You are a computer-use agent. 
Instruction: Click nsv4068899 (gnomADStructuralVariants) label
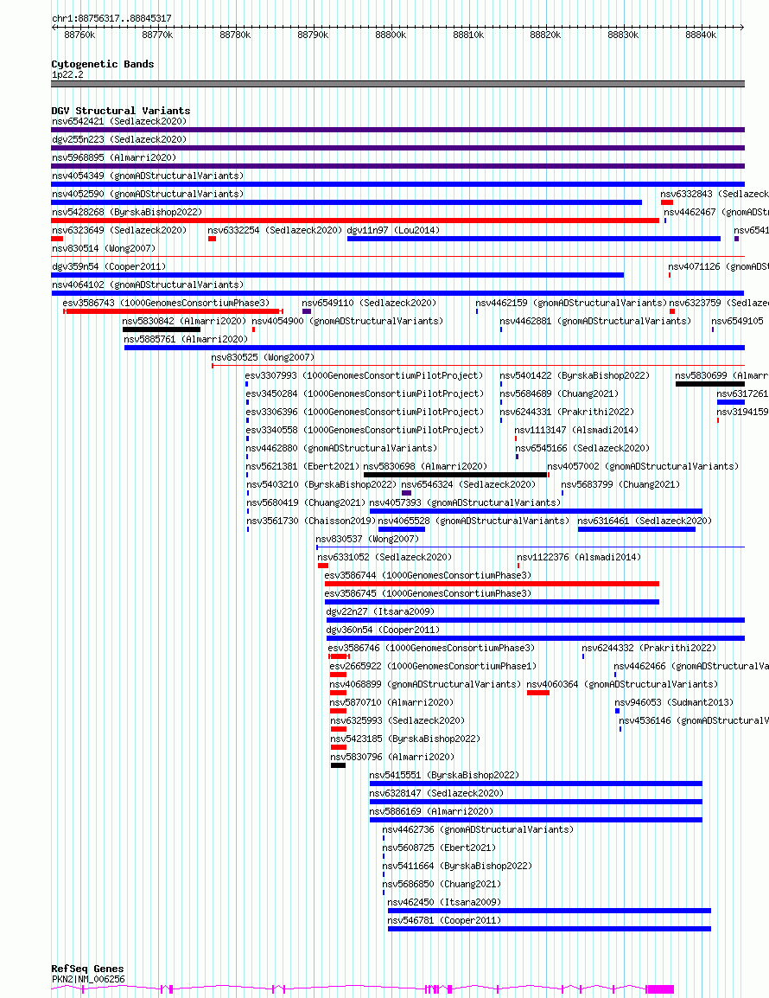[x=425, y=684]
